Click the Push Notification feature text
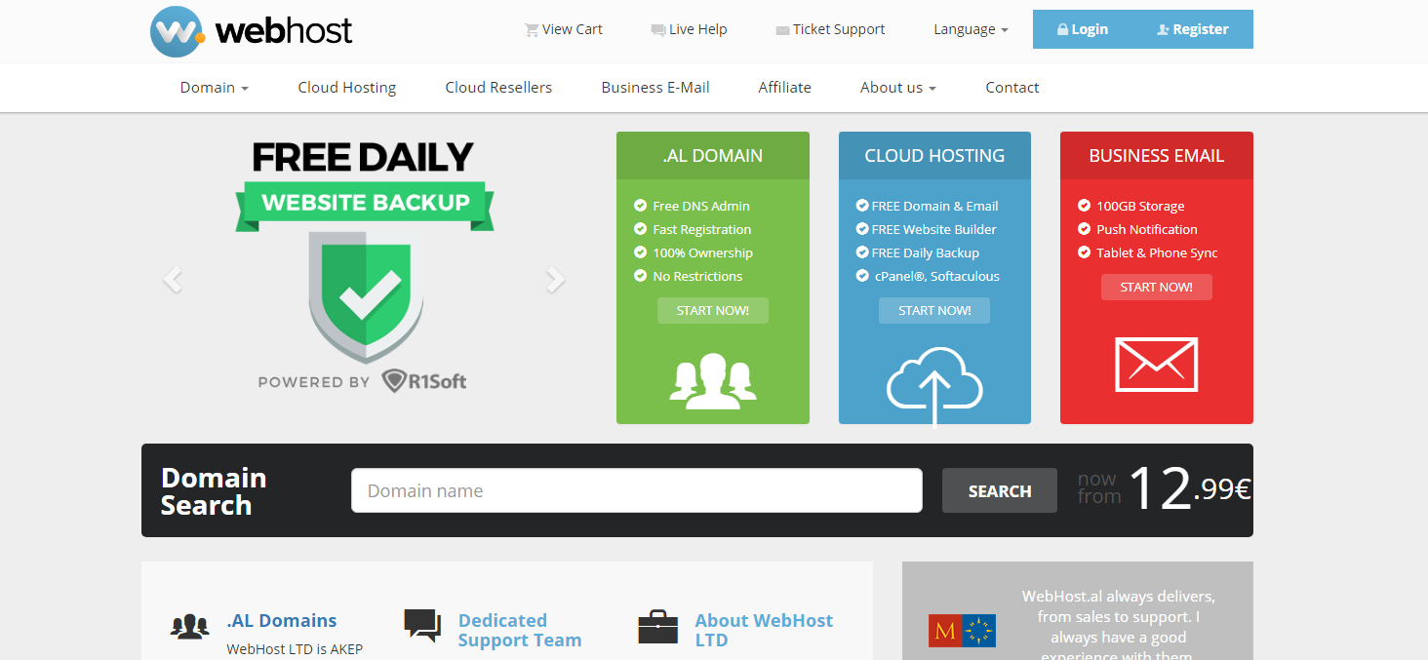The width and height of the screenshot is (1428, 660). click(x=1147, y=229)
